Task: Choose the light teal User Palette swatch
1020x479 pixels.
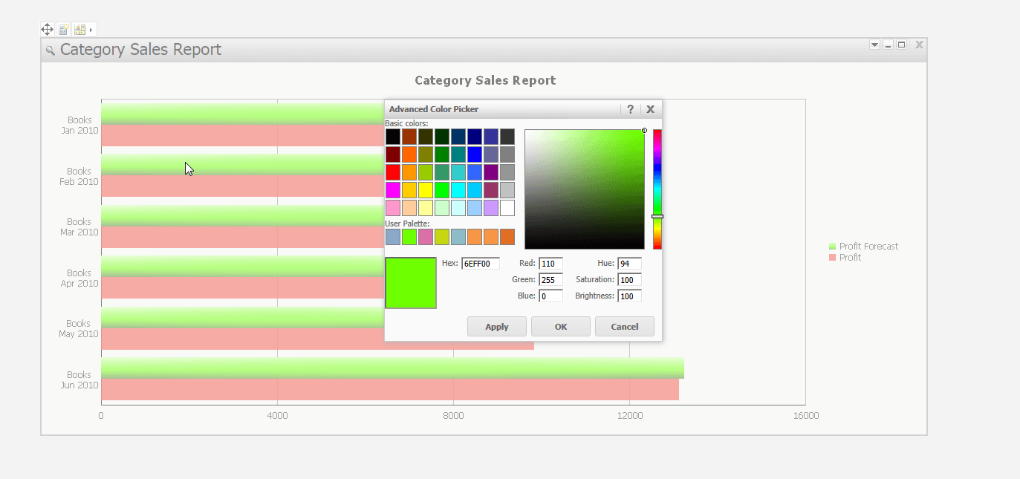Action: 458,237
